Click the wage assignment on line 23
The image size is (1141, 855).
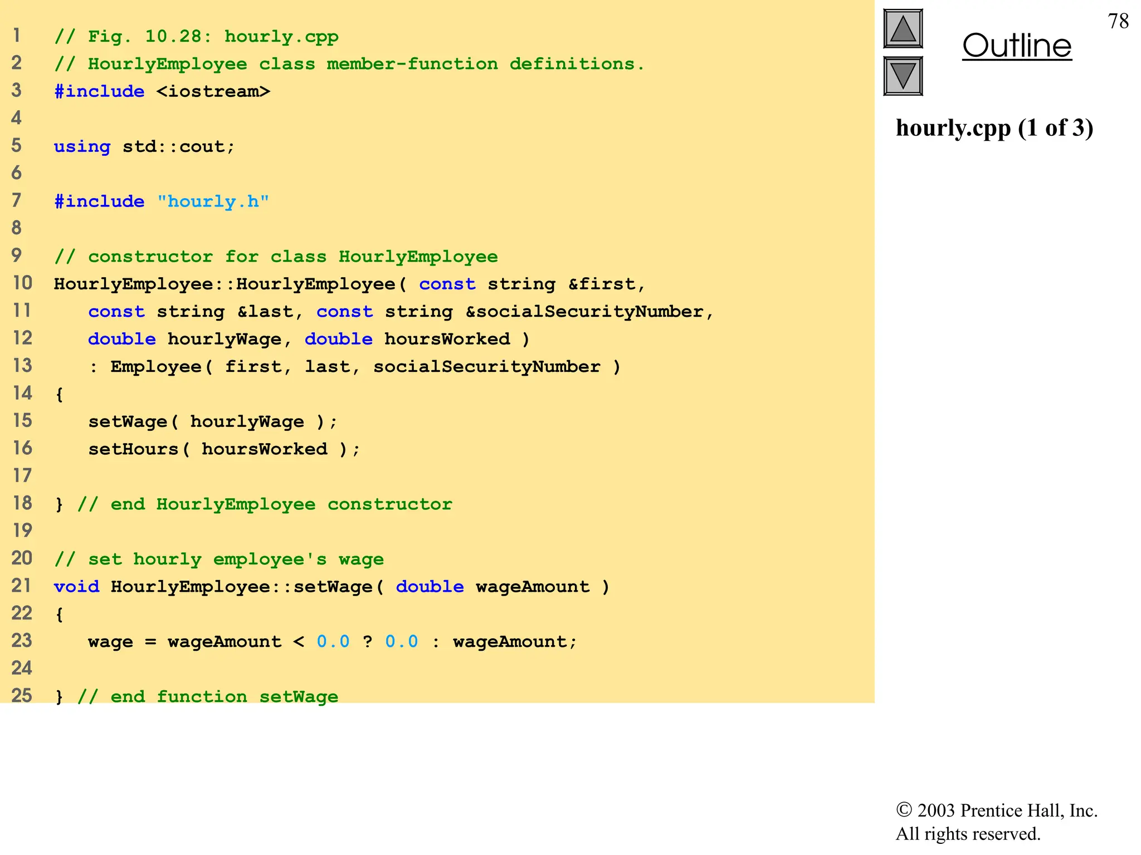(x=332, y=642)
